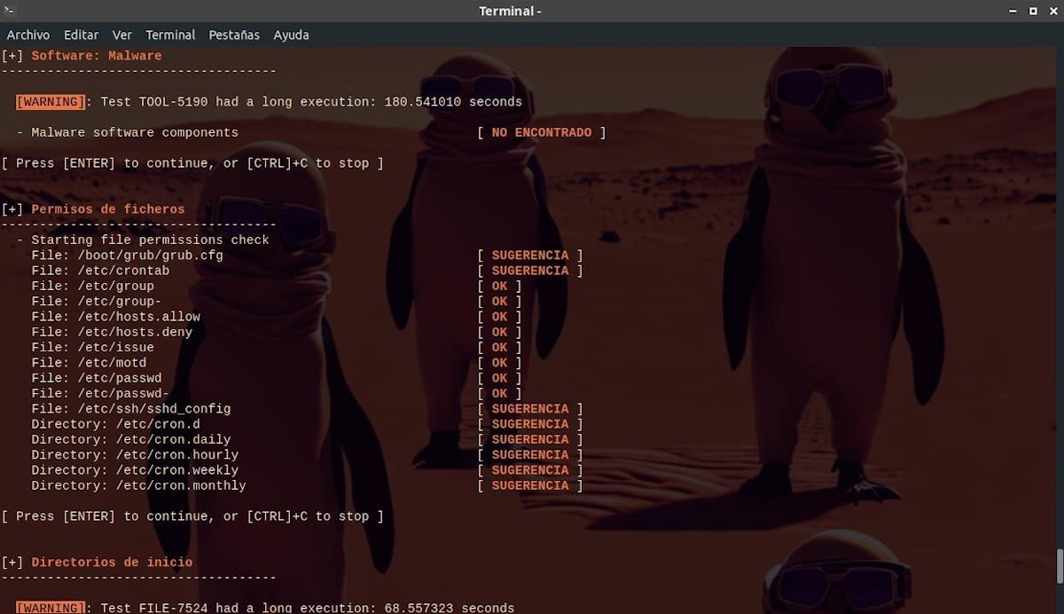Minimize the Terminal window

[1013, 11]
